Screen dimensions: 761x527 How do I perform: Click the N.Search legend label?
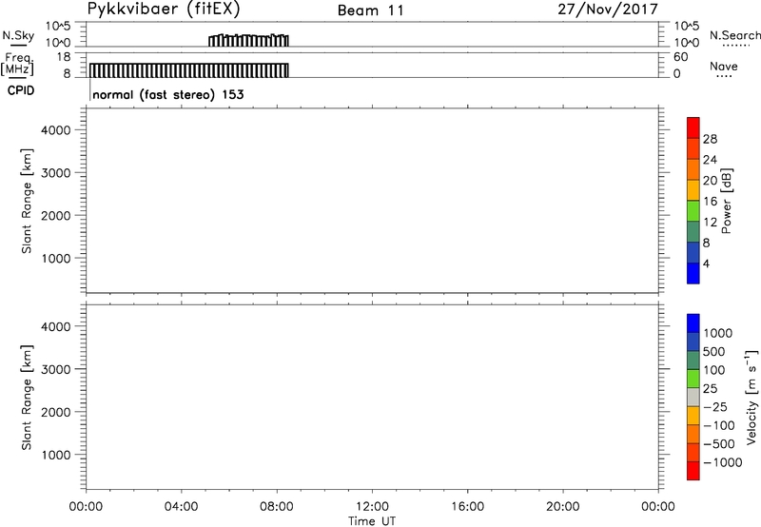point(734,35)
